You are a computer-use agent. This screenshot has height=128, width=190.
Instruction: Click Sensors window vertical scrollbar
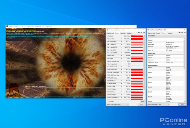coord(144,63)
